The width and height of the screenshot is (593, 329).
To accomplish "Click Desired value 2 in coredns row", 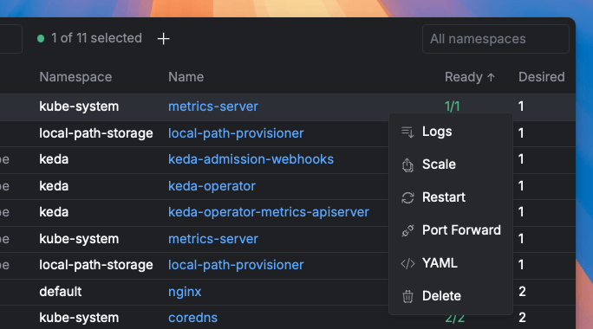I will click(x=522, y=318).
